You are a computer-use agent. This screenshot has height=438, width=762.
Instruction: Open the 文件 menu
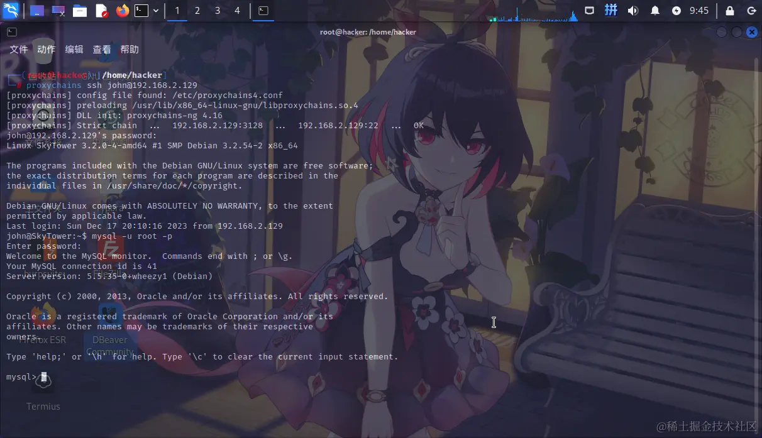(19, 50)
